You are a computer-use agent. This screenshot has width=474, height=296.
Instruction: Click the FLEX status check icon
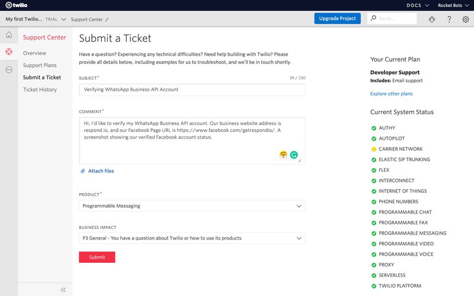point(374,170)
